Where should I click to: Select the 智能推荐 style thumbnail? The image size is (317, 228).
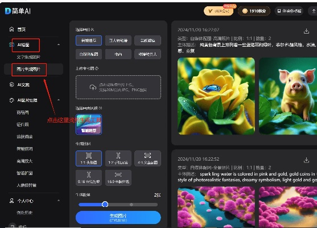tap(89, 124)
